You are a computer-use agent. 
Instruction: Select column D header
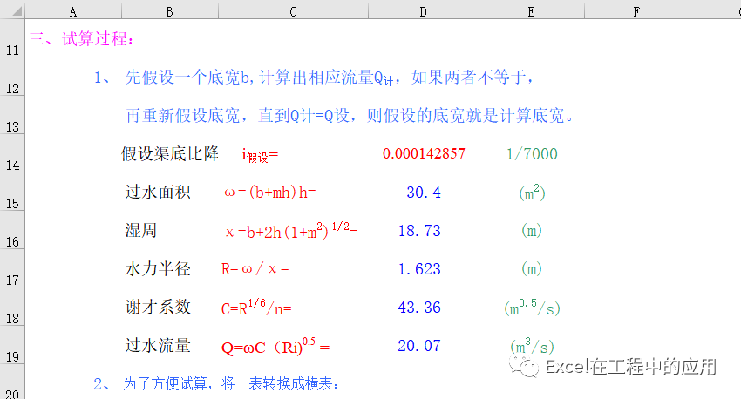pyautogui.click(x=424, y=11)
